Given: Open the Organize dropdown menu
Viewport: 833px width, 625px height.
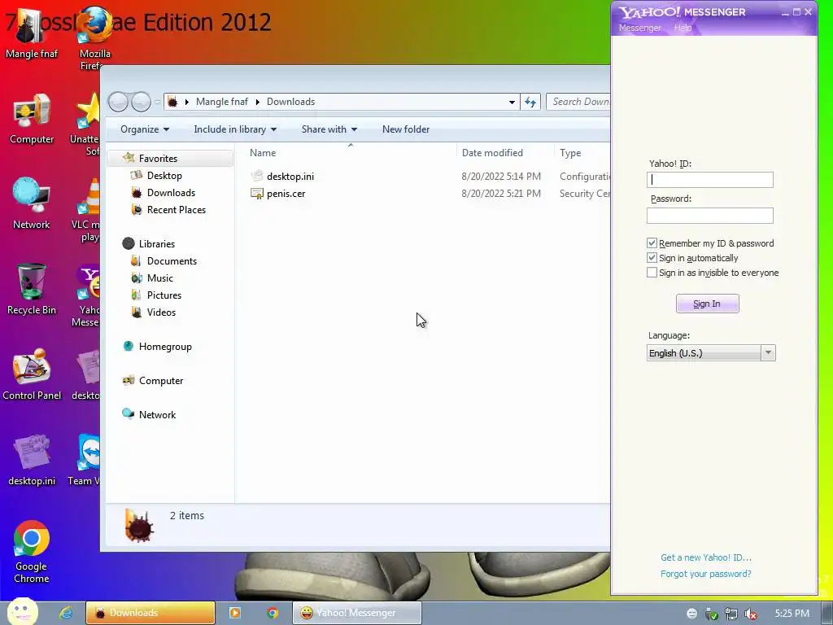Looking at the screenshot, I should point(145,129).
